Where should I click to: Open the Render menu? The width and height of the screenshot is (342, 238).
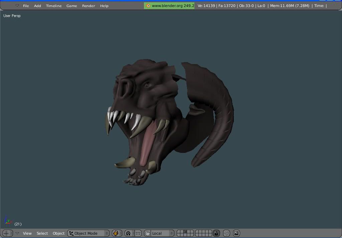click(89, 6)
